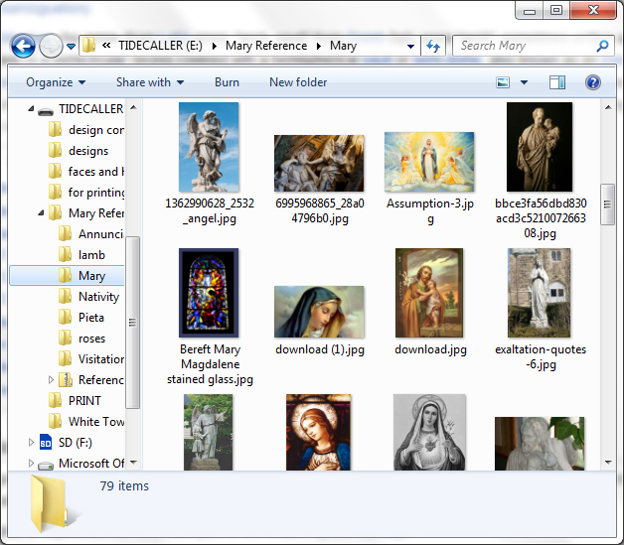This screenshot has width=624, height=545.
Task: Toggle the preview pane button
Action: pyautogui.click(x=557, y=82)
